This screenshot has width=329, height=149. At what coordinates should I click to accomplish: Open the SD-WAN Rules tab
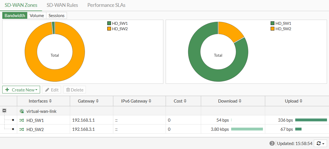(62, 5)
